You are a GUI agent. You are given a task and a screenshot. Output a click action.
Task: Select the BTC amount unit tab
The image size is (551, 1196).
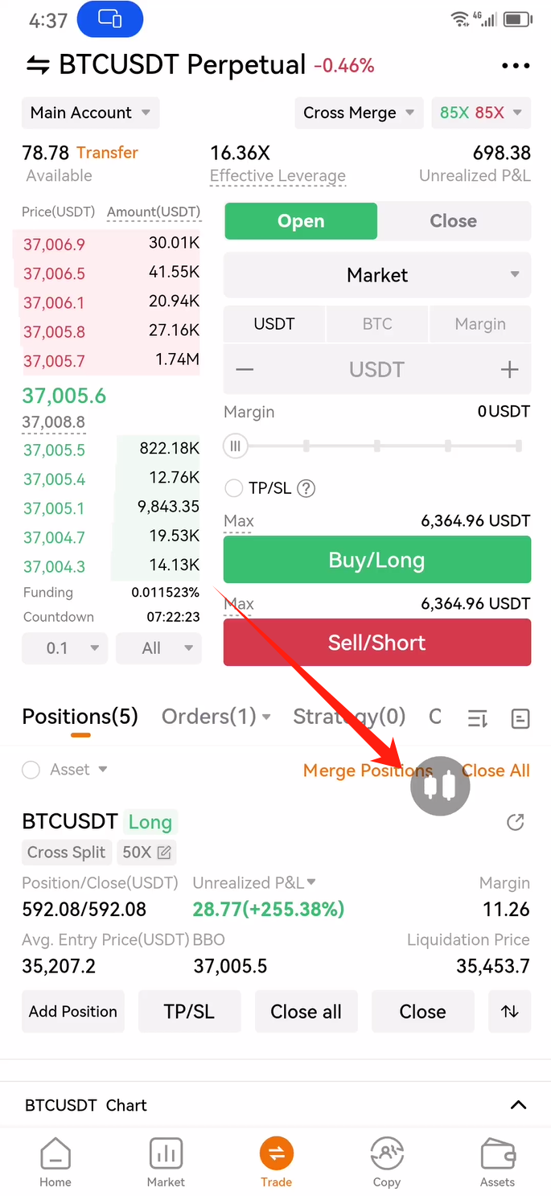pos(377,324)
